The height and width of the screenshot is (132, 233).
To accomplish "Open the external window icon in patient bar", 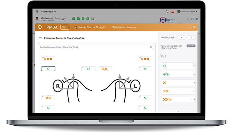I will coord(192,19).
